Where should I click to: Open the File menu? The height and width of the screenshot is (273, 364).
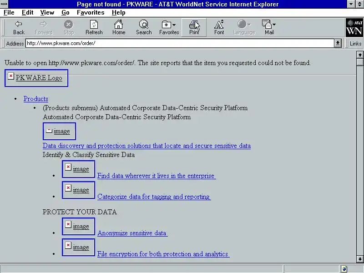9,13
